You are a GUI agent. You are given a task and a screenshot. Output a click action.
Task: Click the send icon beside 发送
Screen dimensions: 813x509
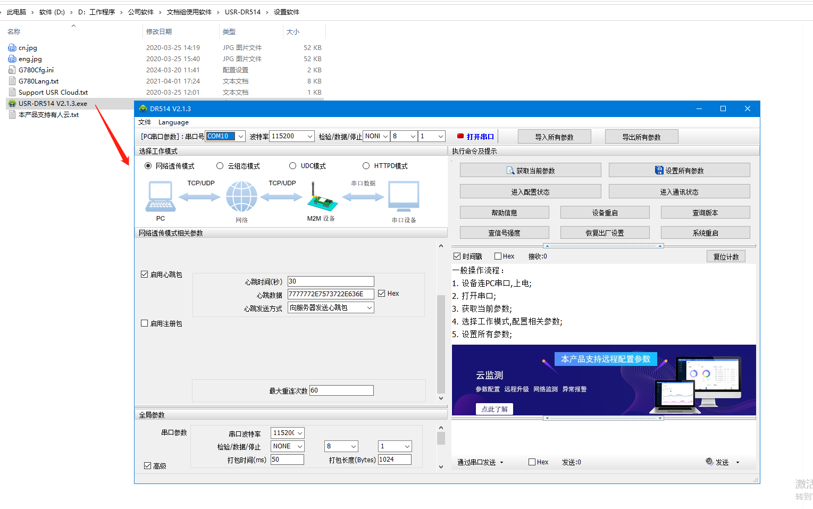point(709,462)
